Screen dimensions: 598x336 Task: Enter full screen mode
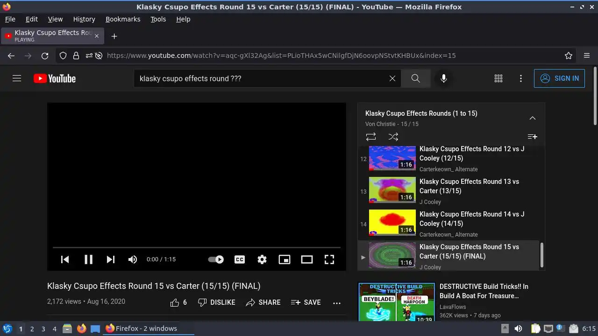coord(329,259)
